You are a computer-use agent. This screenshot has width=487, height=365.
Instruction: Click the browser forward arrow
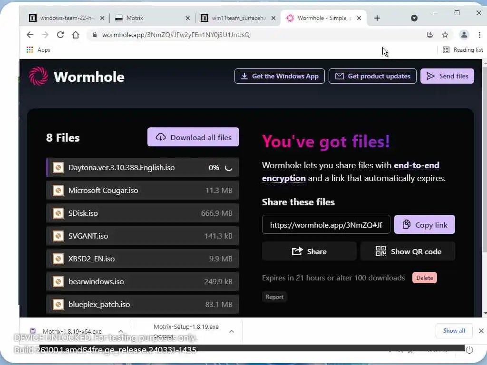(45, 35)
